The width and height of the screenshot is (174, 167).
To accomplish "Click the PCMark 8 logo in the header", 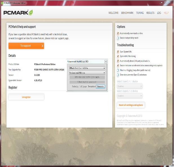I will [x=18, y=12].
